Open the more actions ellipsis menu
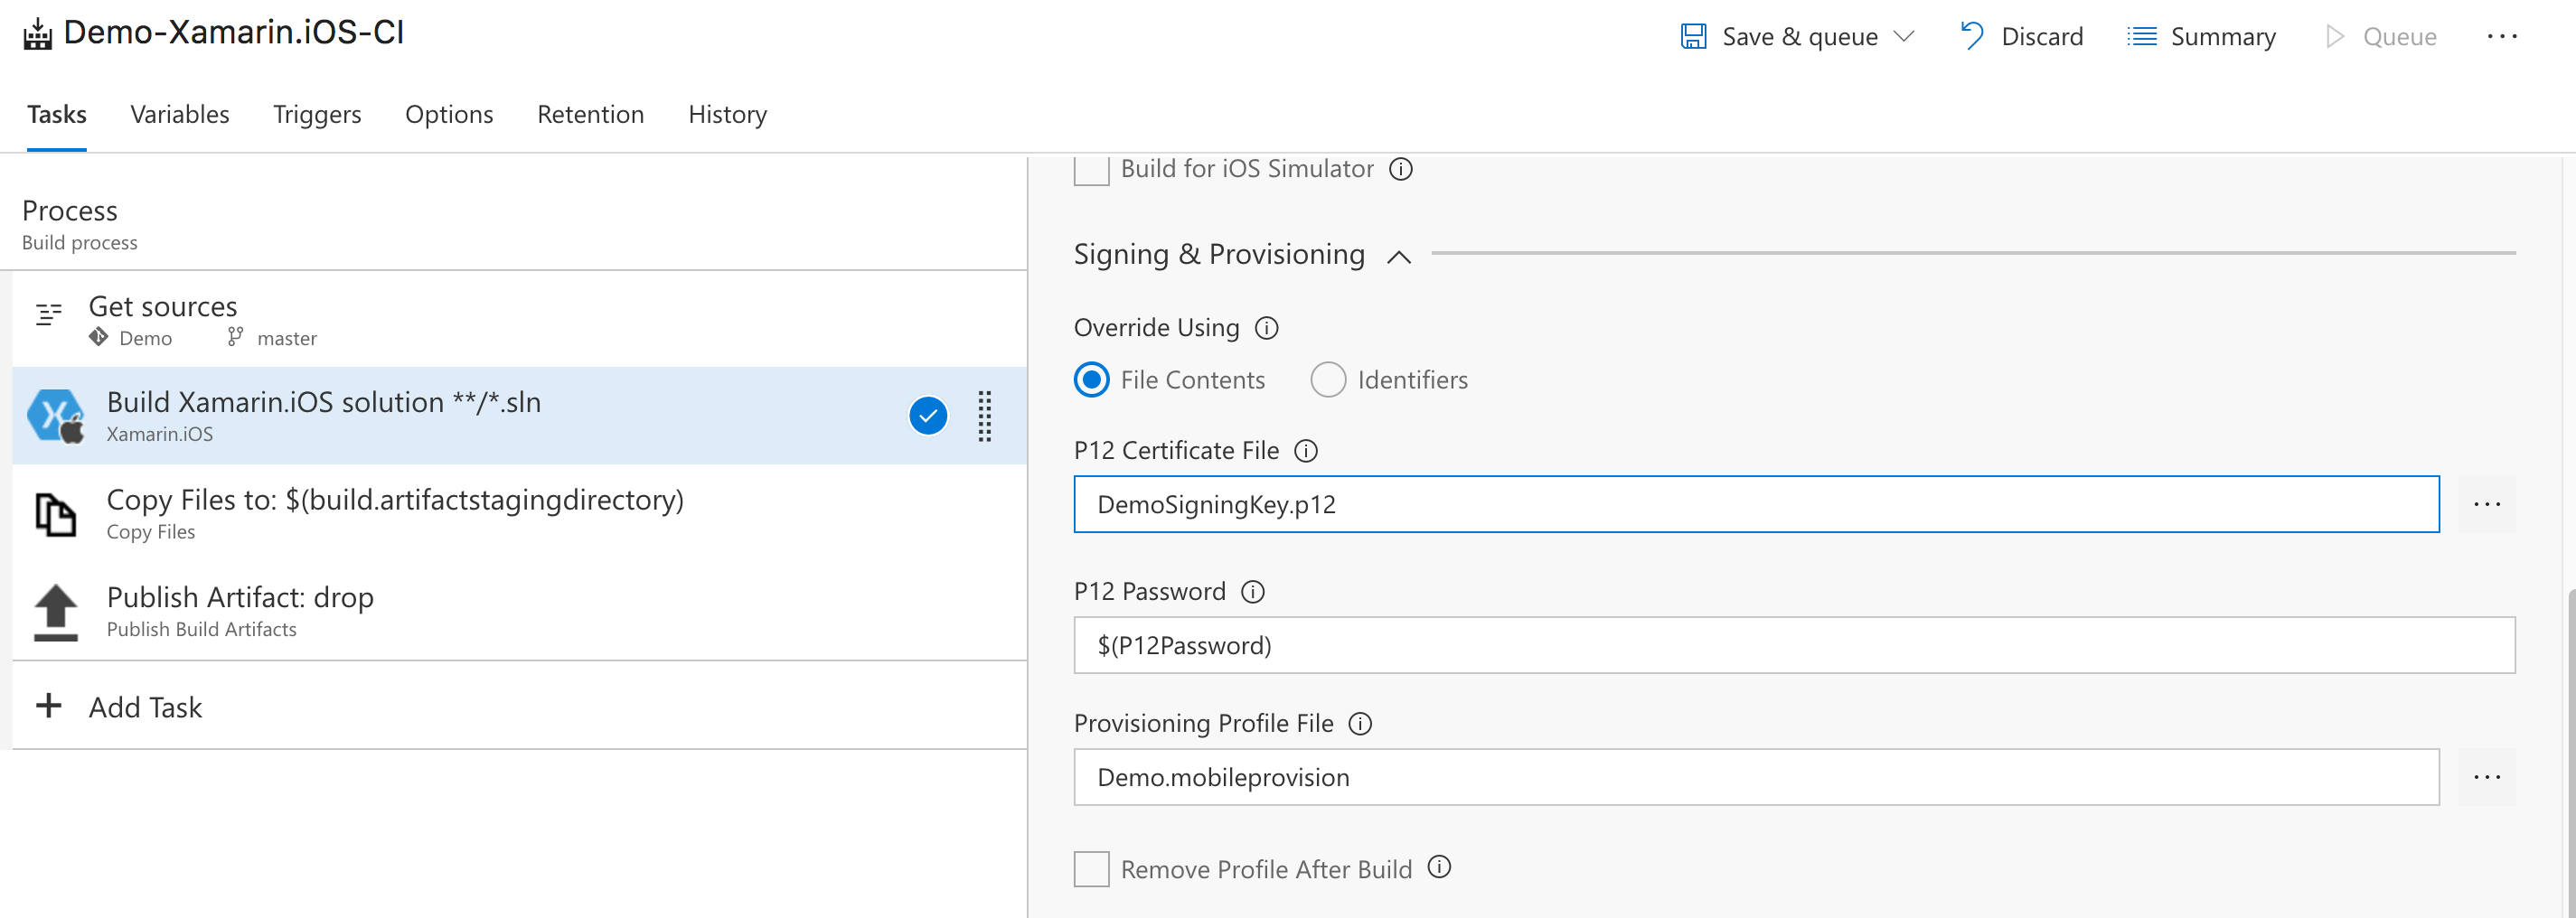Viewport: 2576px width, 918px height. click(x=2503, y=35)
